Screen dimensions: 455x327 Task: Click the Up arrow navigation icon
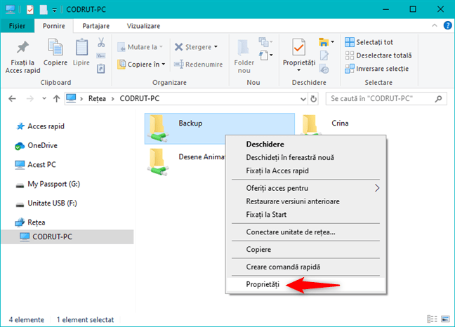56,99
